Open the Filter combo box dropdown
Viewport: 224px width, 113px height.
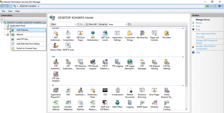click(75, 24)
